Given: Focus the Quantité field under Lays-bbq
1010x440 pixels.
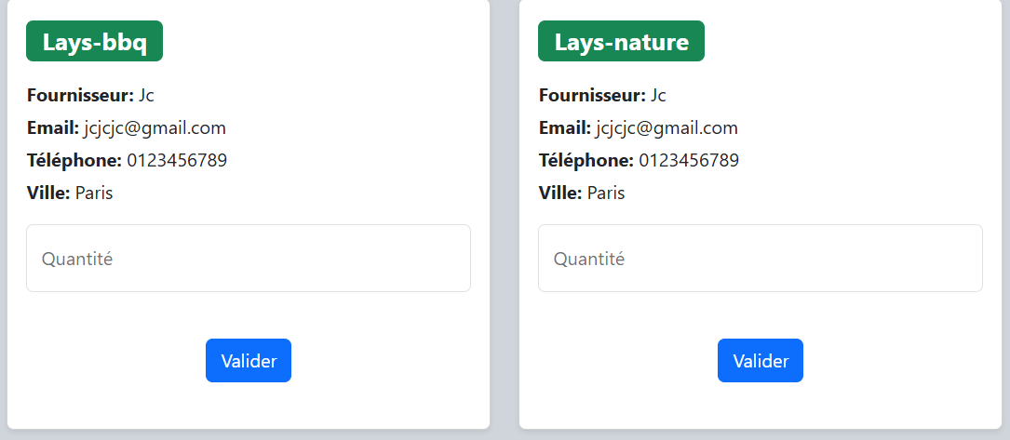Looking at the screenshot, I should [x=248, y=259].
